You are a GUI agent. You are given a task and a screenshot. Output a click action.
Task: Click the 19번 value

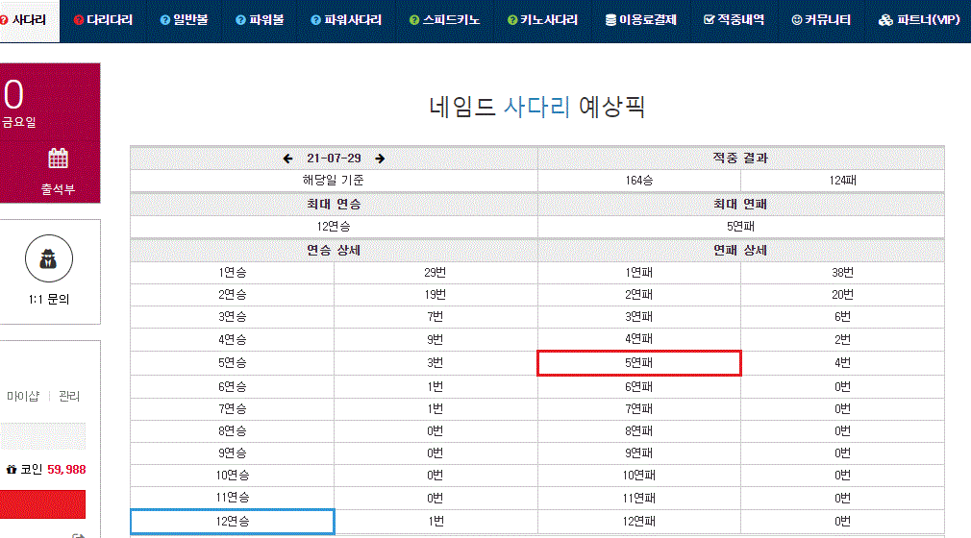436,295
